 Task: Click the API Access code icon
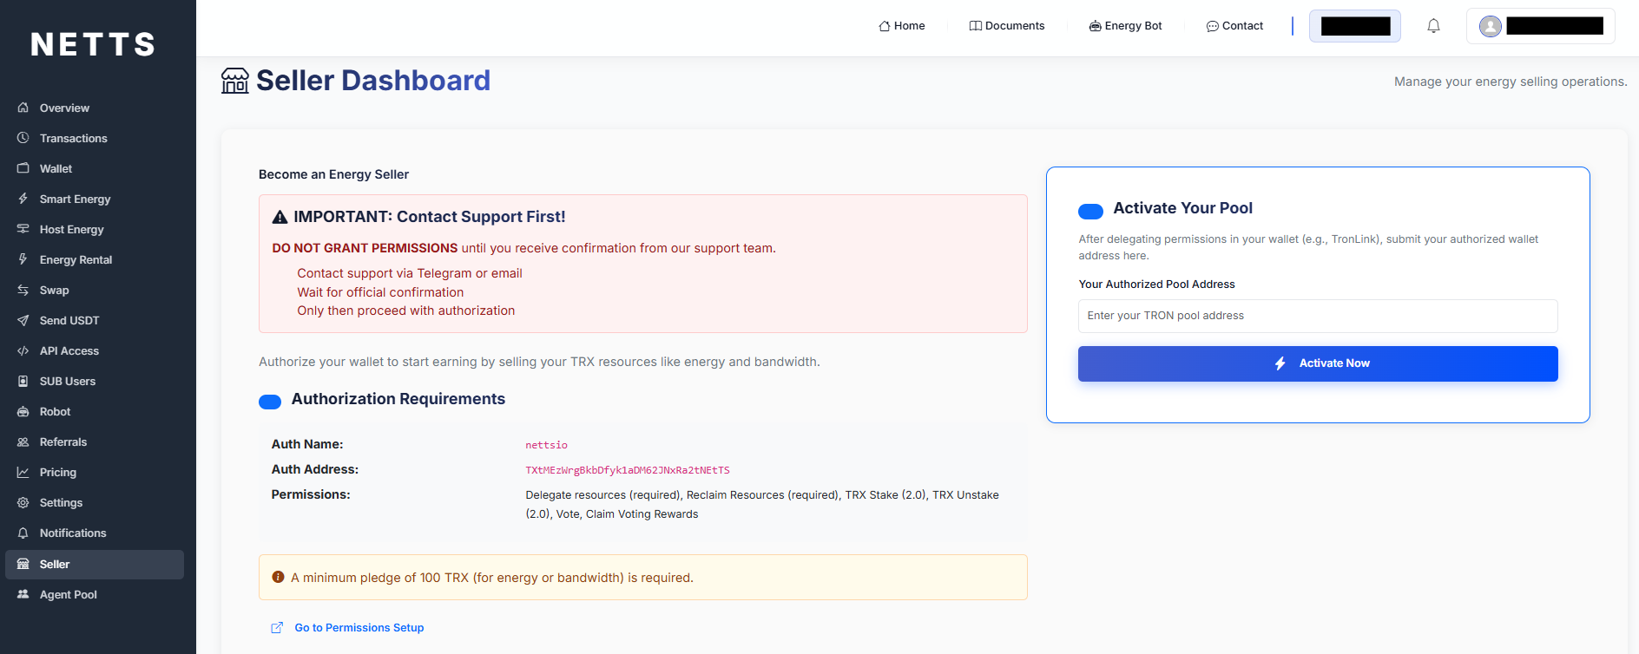coord(23,350)
